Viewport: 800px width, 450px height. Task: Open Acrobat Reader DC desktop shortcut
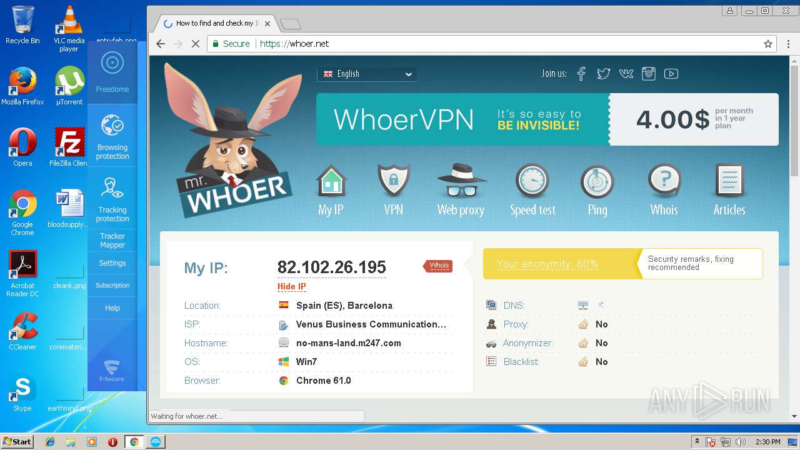[x=22, y=274]
